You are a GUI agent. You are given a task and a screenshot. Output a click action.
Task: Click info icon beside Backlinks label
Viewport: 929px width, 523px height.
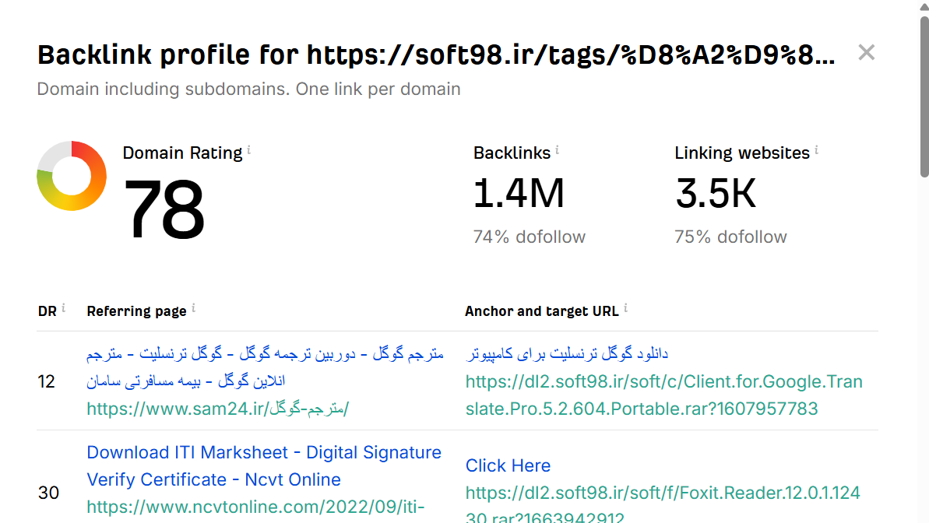coord(558,149)
